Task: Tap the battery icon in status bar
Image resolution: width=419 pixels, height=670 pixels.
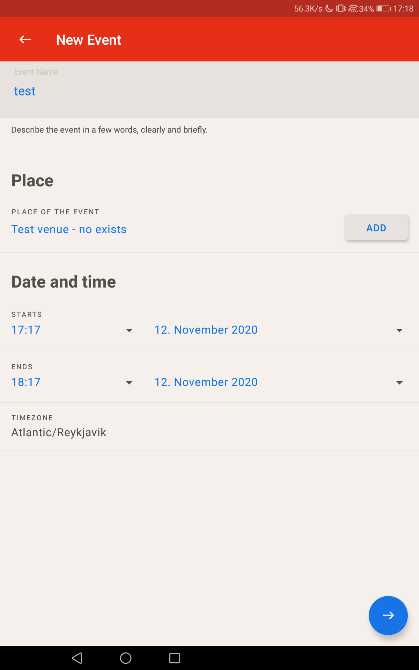Action: click(383, 9)
